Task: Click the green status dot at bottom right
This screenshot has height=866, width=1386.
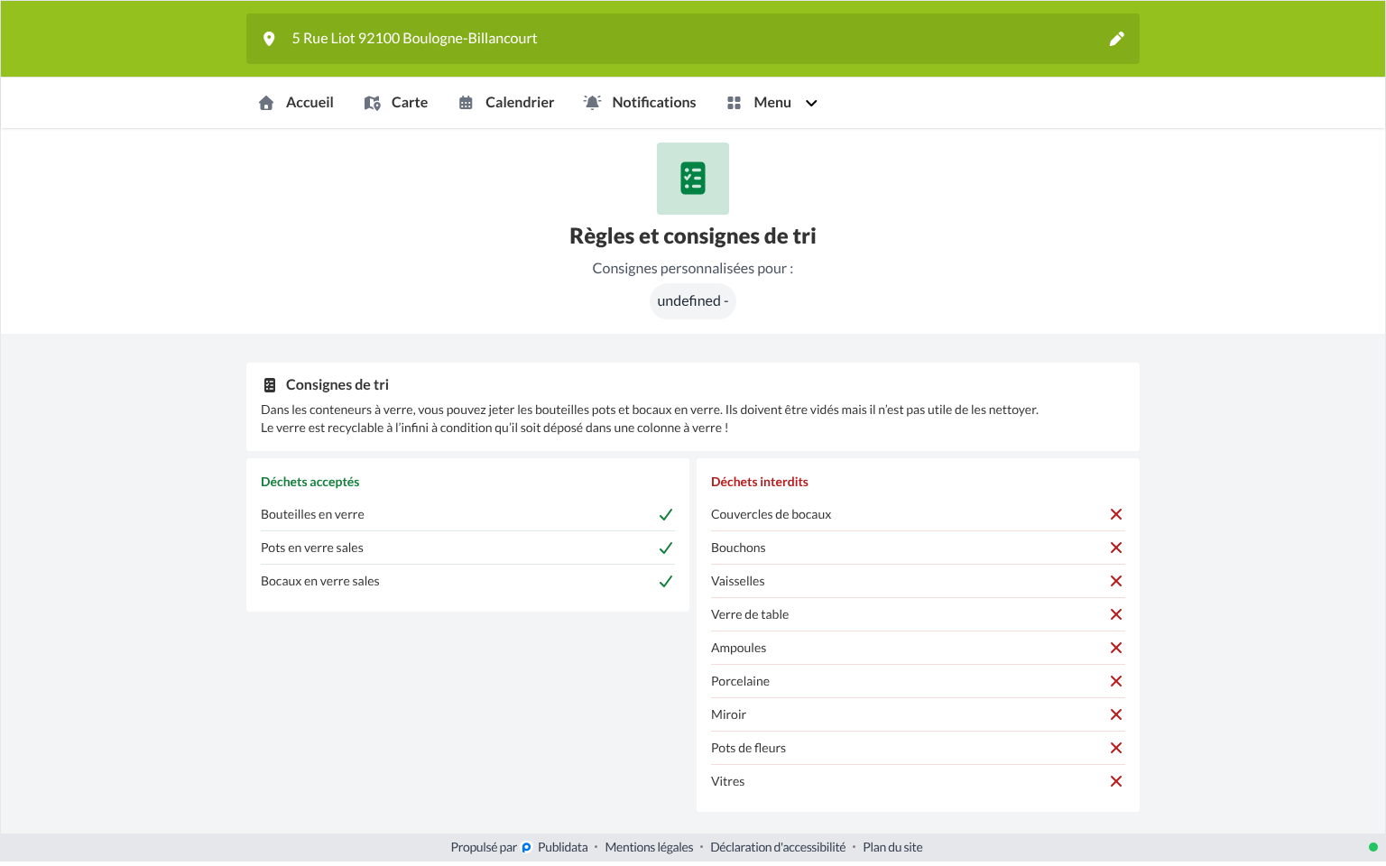Action: [1373, 847]
